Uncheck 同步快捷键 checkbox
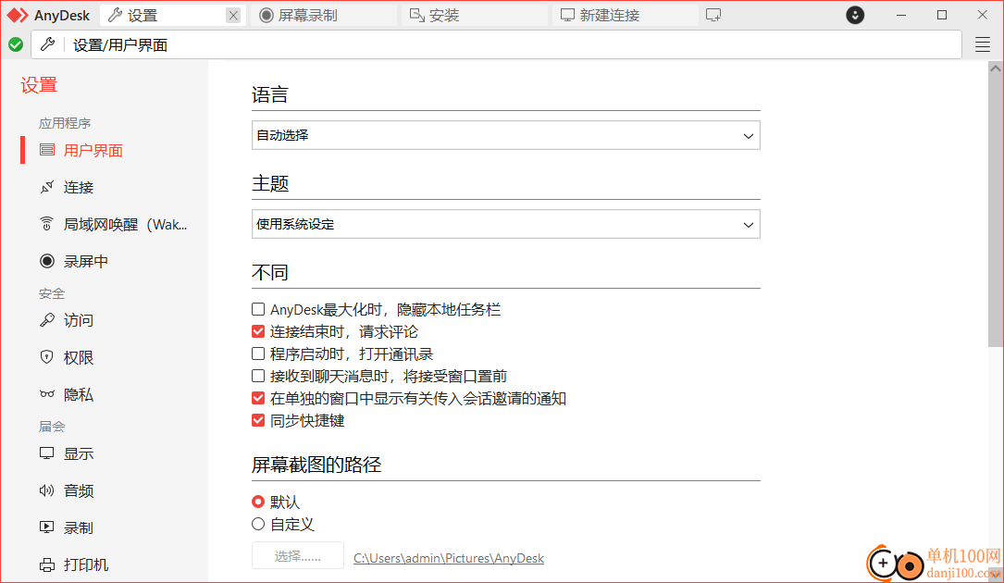Screen dimensions: 1004x583 click(x=258, y=420)
